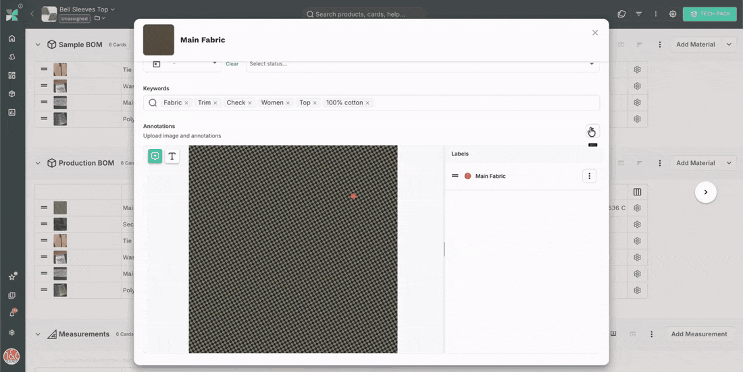
Task: Remove the Fabric keyword tag
Action: (186, 102)
